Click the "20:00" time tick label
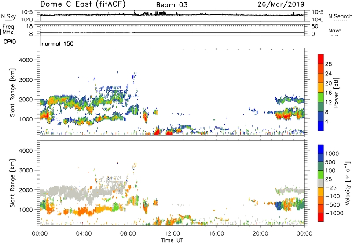This screenshot has height=243, width=352. [x=260, y=234]
